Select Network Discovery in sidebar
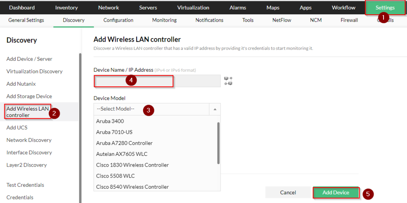407x203 pixels. tap(29, 140)
